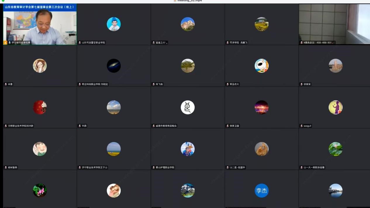Select the white seal-character avatar of 威海市教育局

click(x=188, y=107)
